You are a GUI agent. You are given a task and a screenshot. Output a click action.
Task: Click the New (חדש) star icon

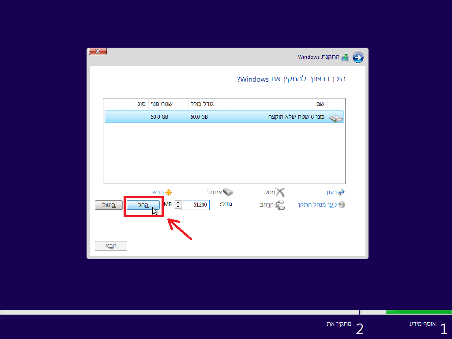pyautogui.click(x=169, y=192)
